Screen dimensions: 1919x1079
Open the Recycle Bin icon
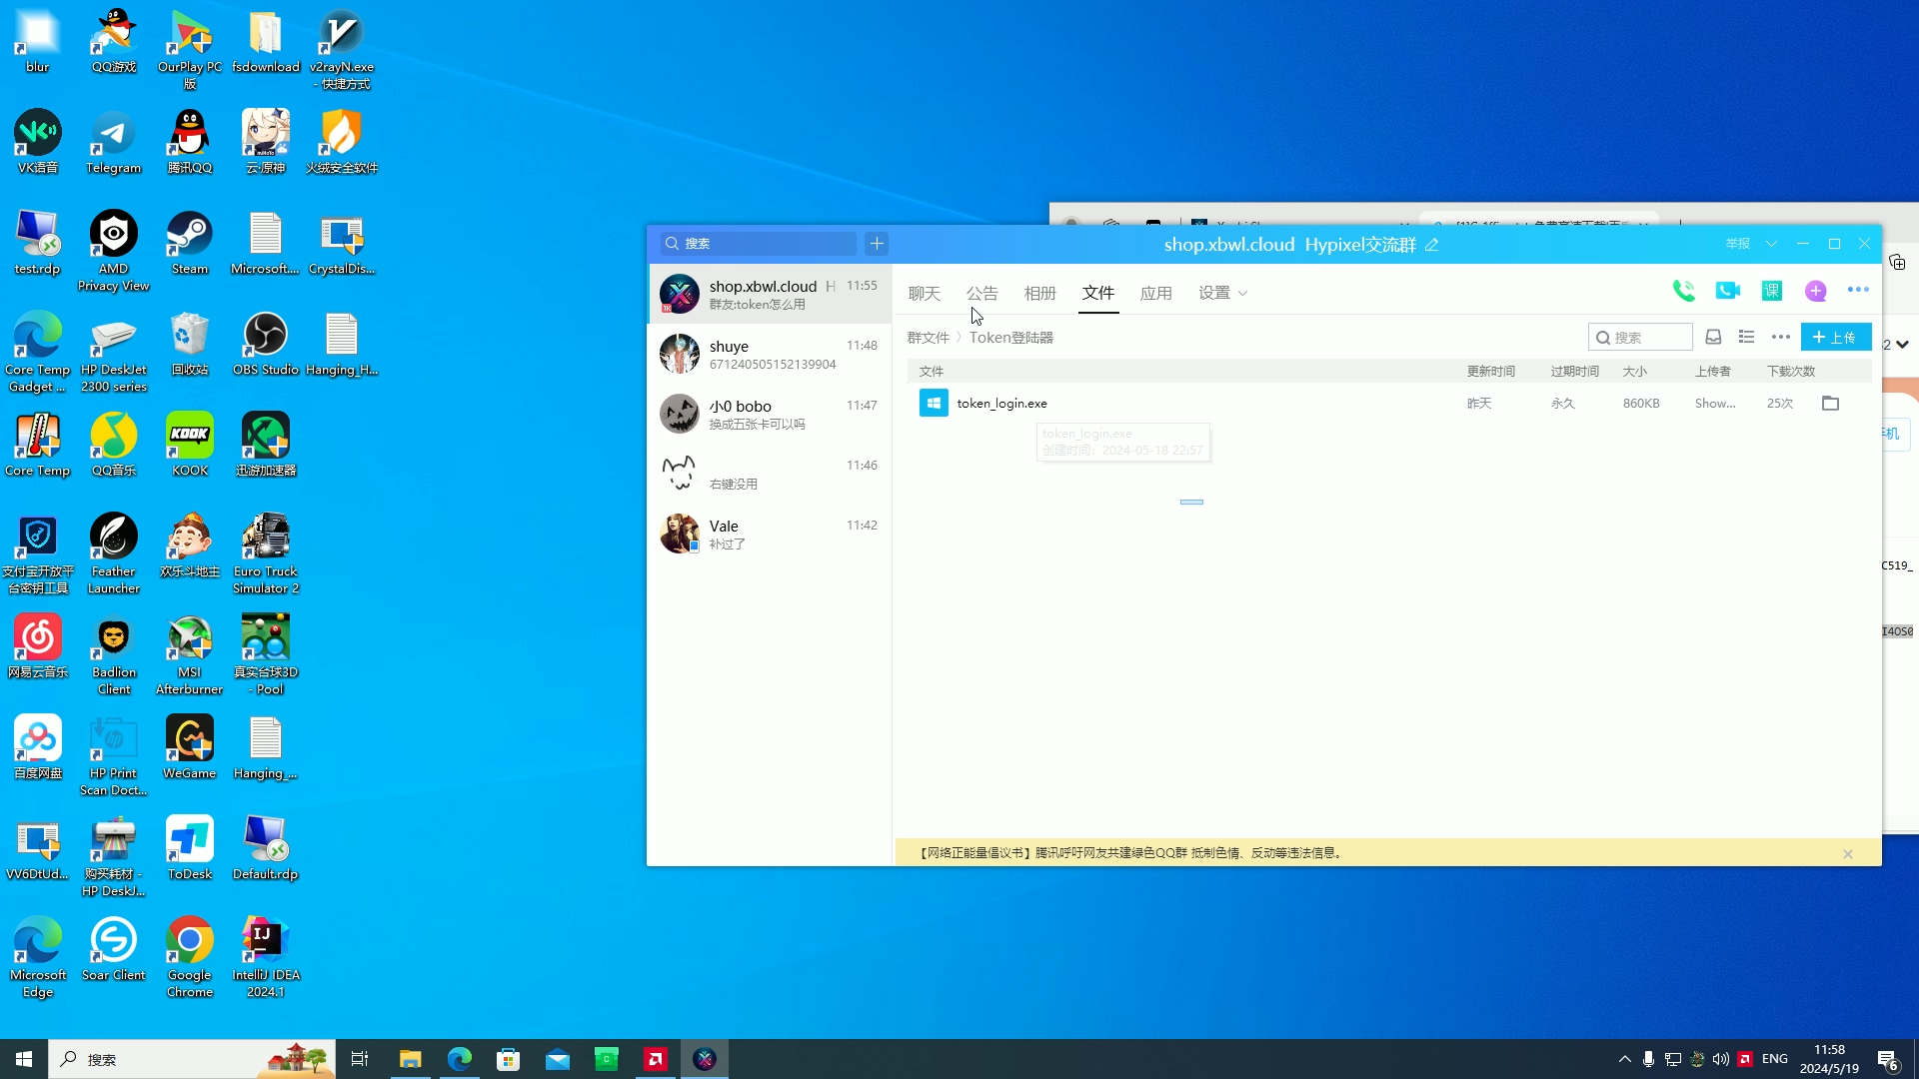(x=189, y=344)
